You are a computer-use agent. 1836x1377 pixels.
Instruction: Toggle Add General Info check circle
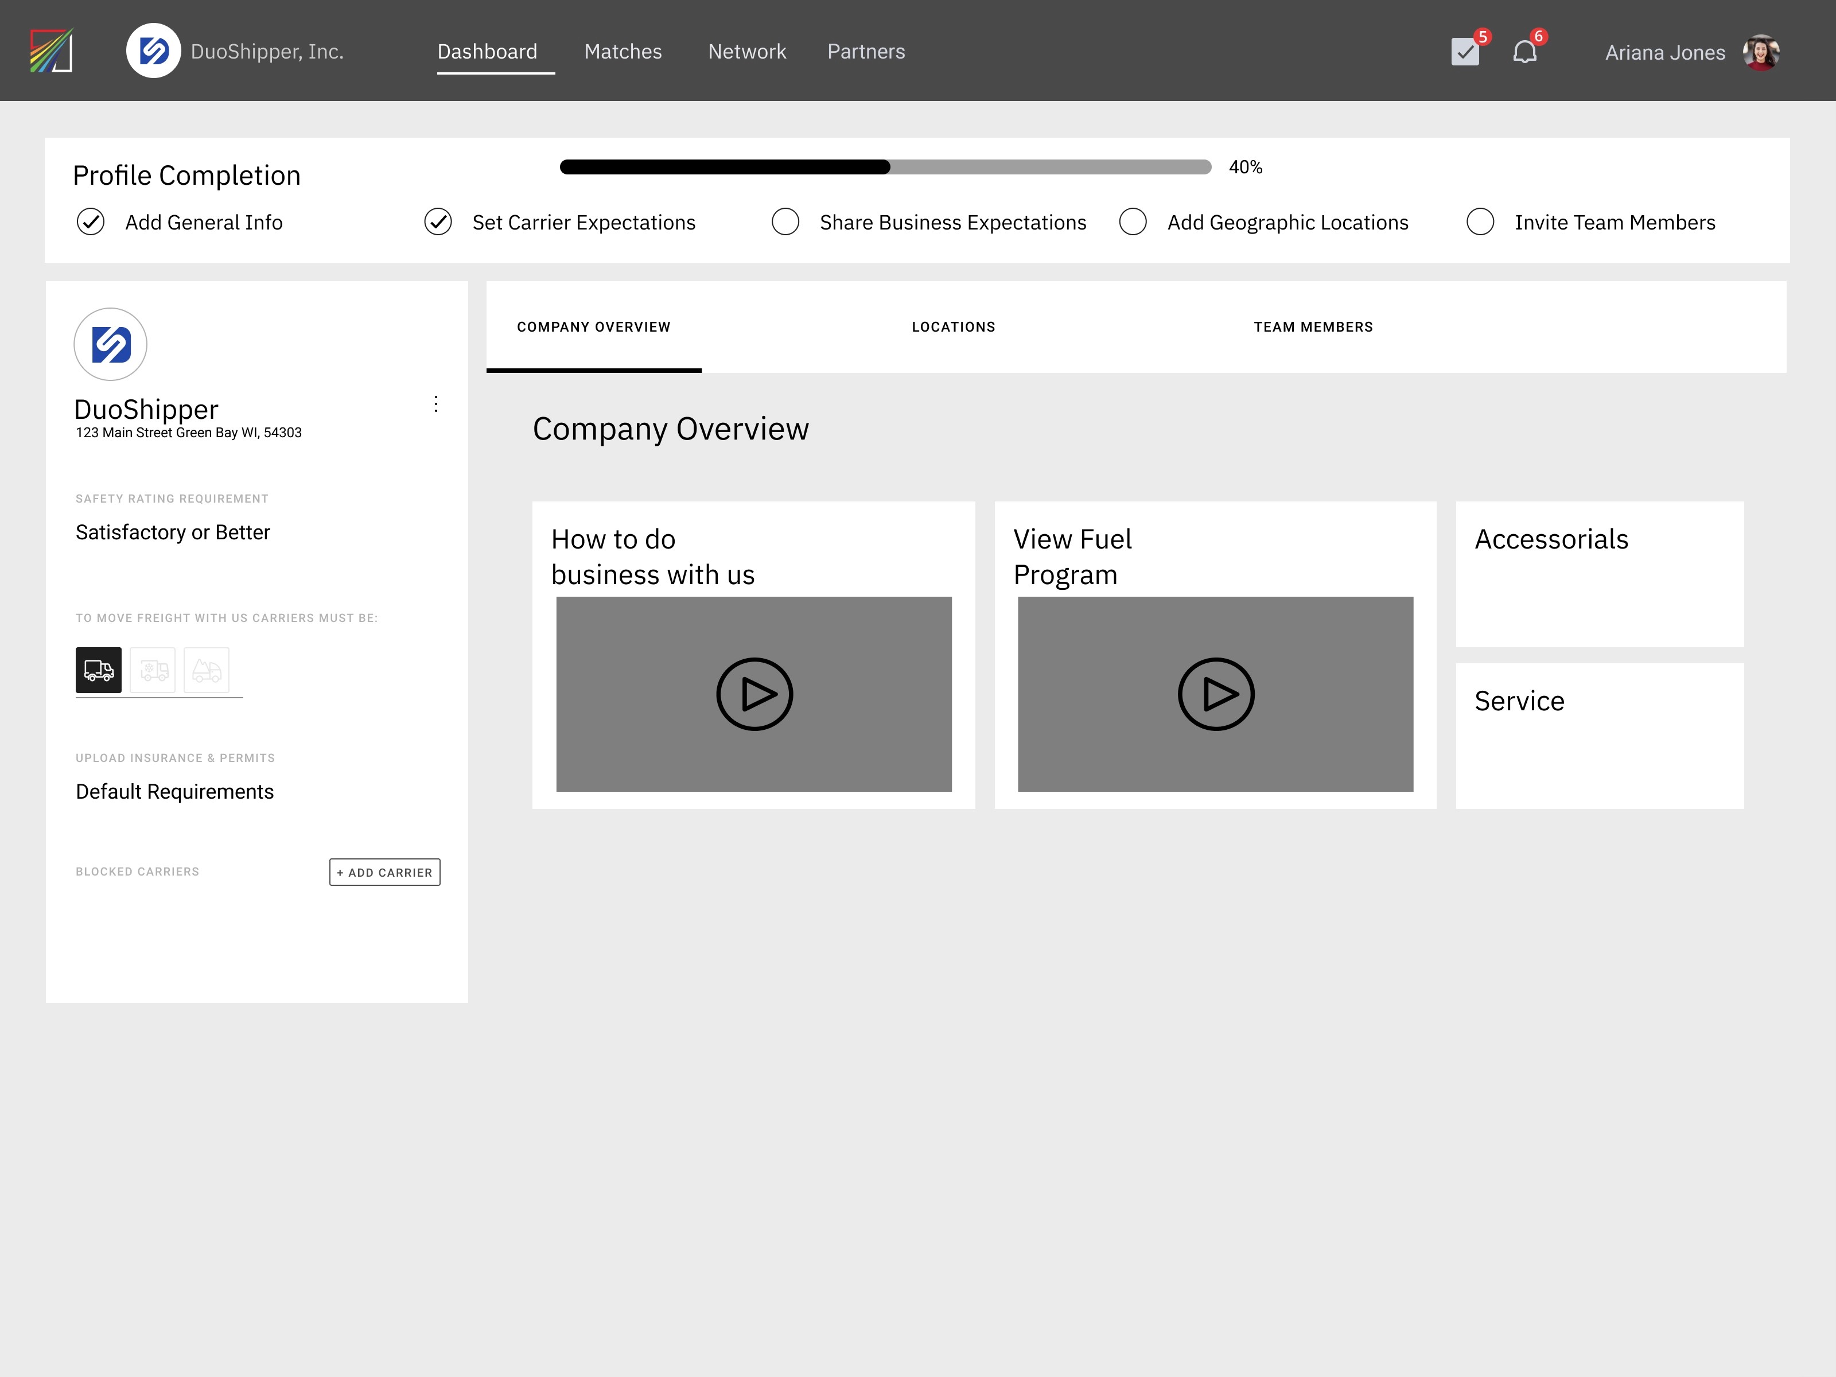91,223
